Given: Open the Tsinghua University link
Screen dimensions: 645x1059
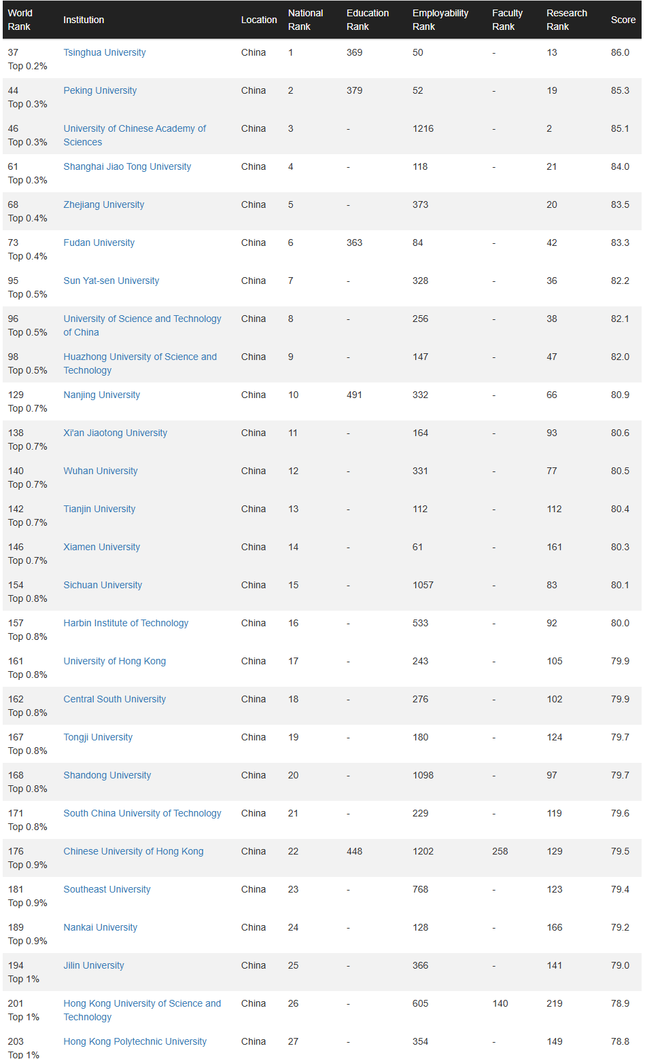Looking at the screenshot, I should (x=104, y=52).
